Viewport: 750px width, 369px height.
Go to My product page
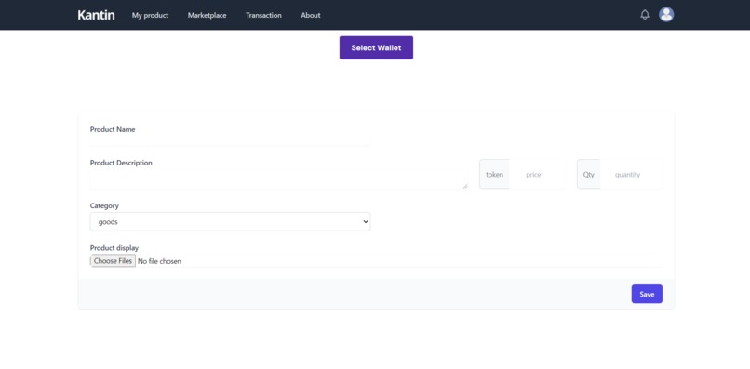(x=150, y=15)
